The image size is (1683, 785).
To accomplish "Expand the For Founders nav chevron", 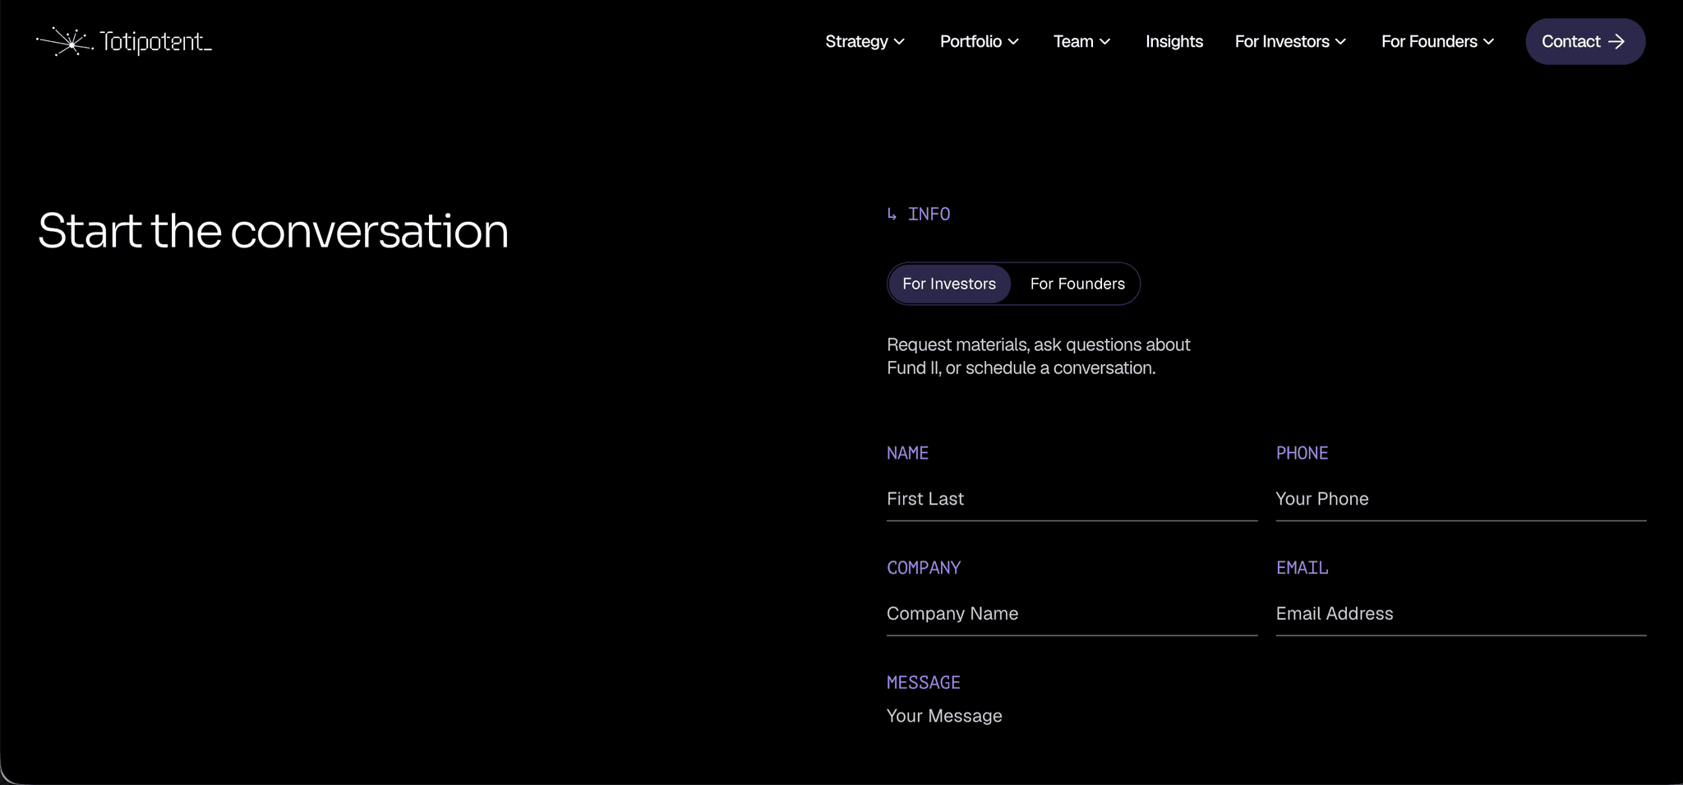I will (1488, 42).
